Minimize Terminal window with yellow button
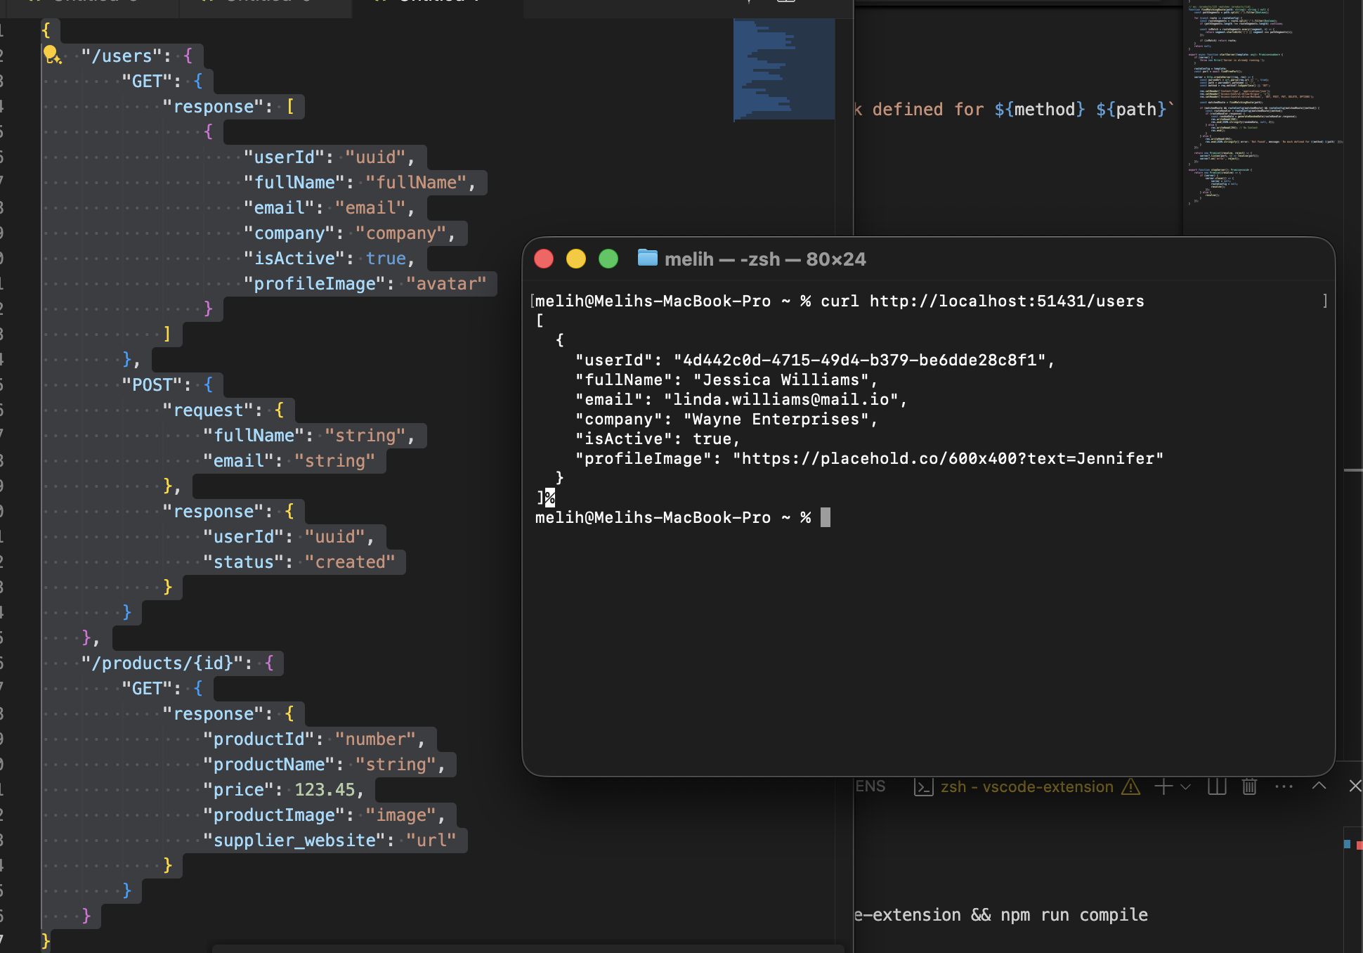Screen dimensions: 1363x953 [x=576, y=259]
